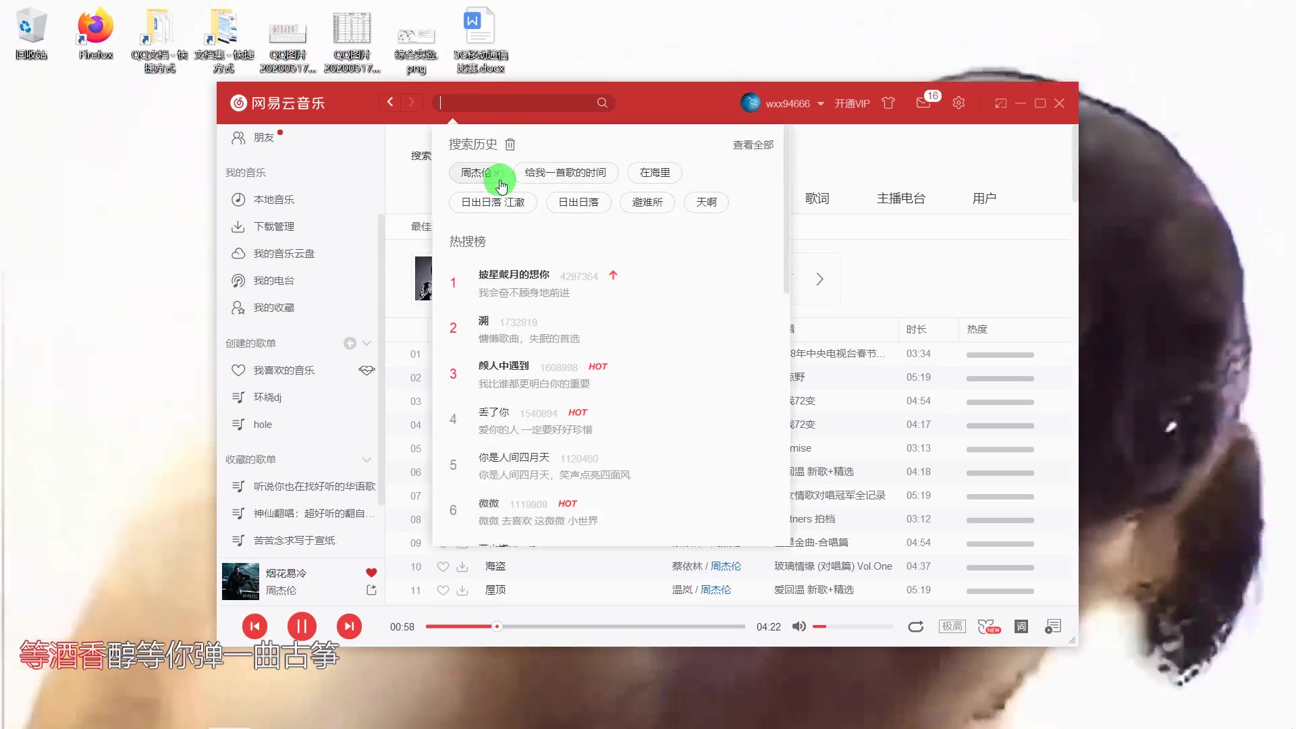Expand 创建的歌单 playlist section
1296x729 pixels.
[369, 344]
